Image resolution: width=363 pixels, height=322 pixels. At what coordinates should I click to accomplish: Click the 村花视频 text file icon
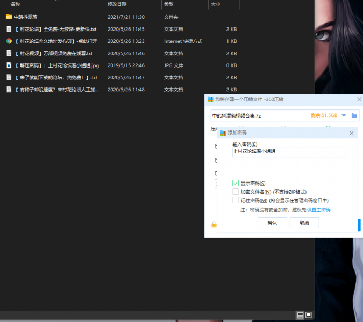point(9,53)
